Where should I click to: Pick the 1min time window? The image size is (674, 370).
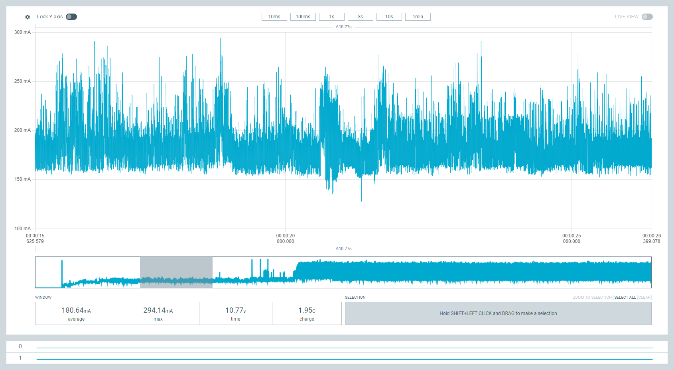pyautogui.click(x=418, y=17)
